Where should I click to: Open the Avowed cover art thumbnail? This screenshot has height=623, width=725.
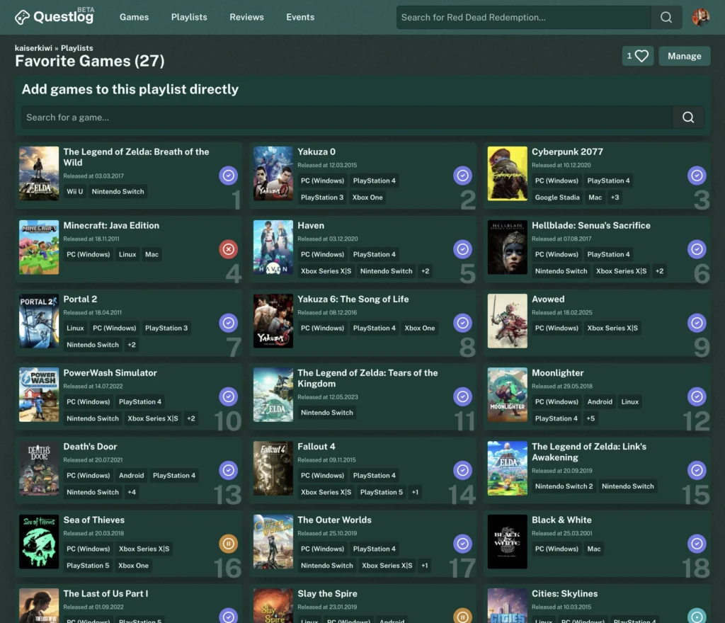point(507,321)
